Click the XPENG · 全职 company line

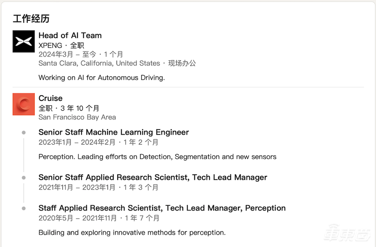[x=61, y=45]
